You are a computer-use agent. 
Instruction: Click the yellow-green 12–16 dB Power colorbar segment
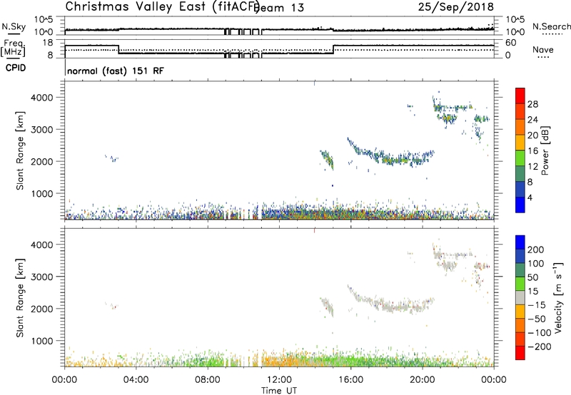(520, 158)
